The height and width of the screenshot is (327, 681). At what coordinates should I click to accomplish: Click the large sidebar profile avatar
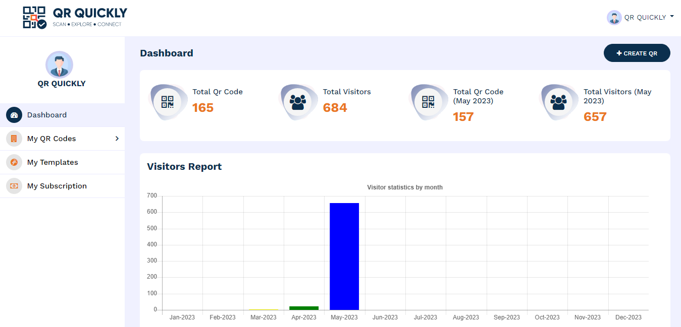point(60,64)
